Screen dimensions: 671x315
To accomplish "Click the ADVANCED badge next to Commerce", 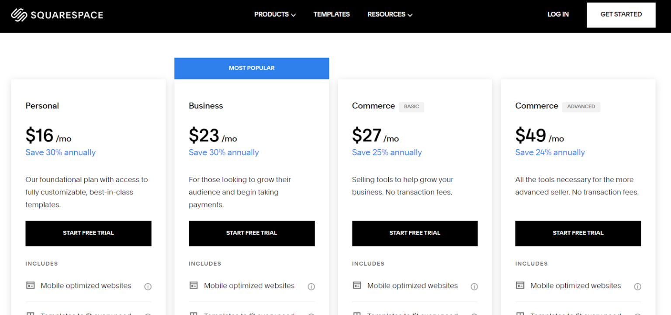I will click(581, 107).
